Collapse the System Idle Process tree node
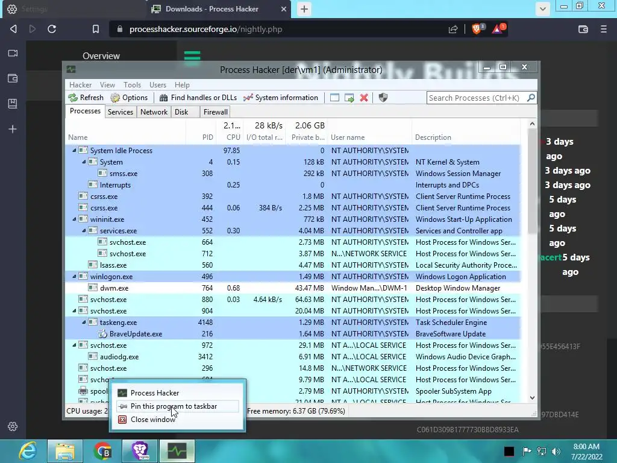The width and height of the screenshot is (617, 463). (74, 150)
